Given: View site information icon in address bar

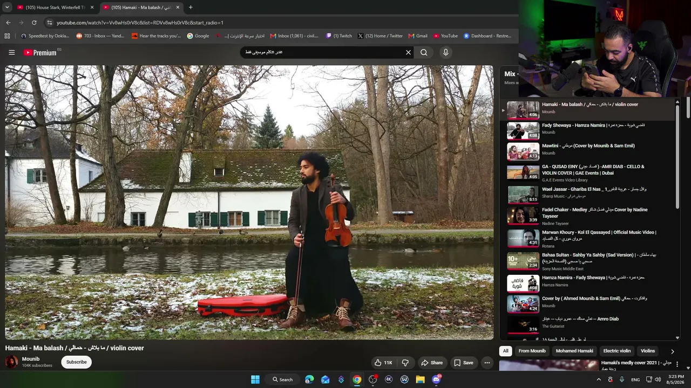Looking at the screenshot, I should [49, 23].
